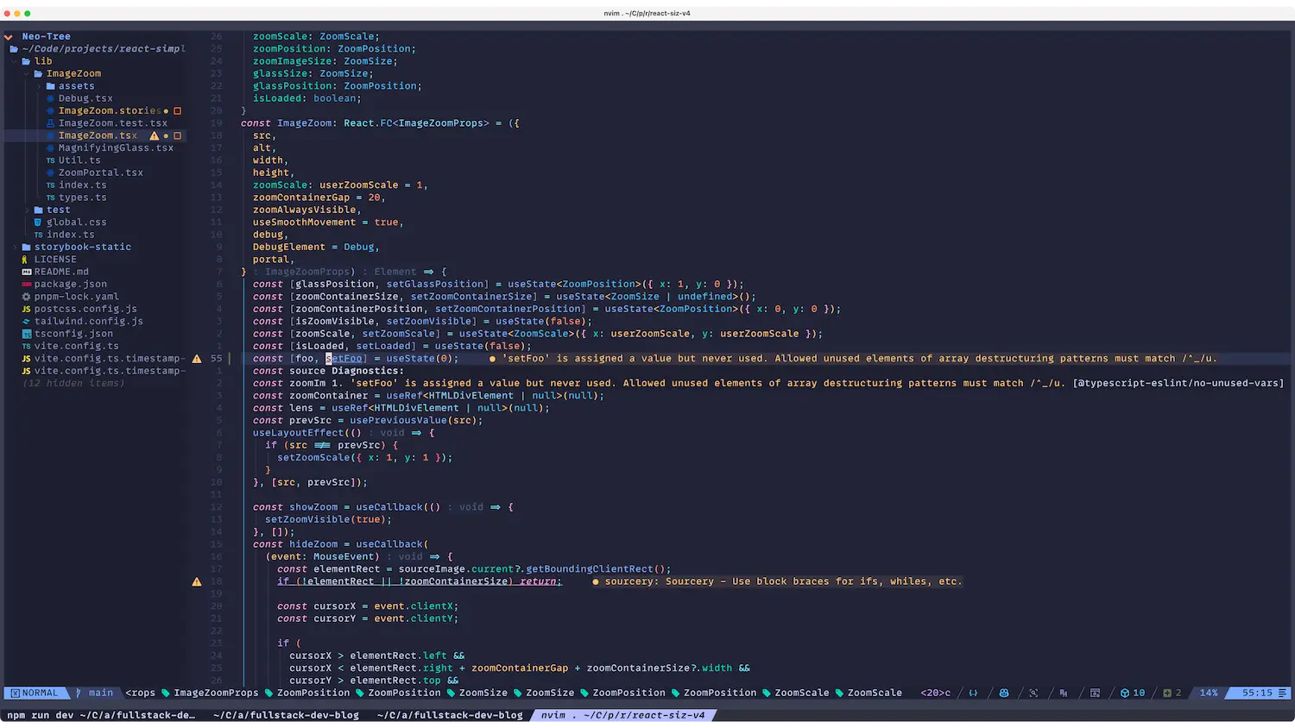
Task: Click the cube icon showing 10
Action: 1125,693
